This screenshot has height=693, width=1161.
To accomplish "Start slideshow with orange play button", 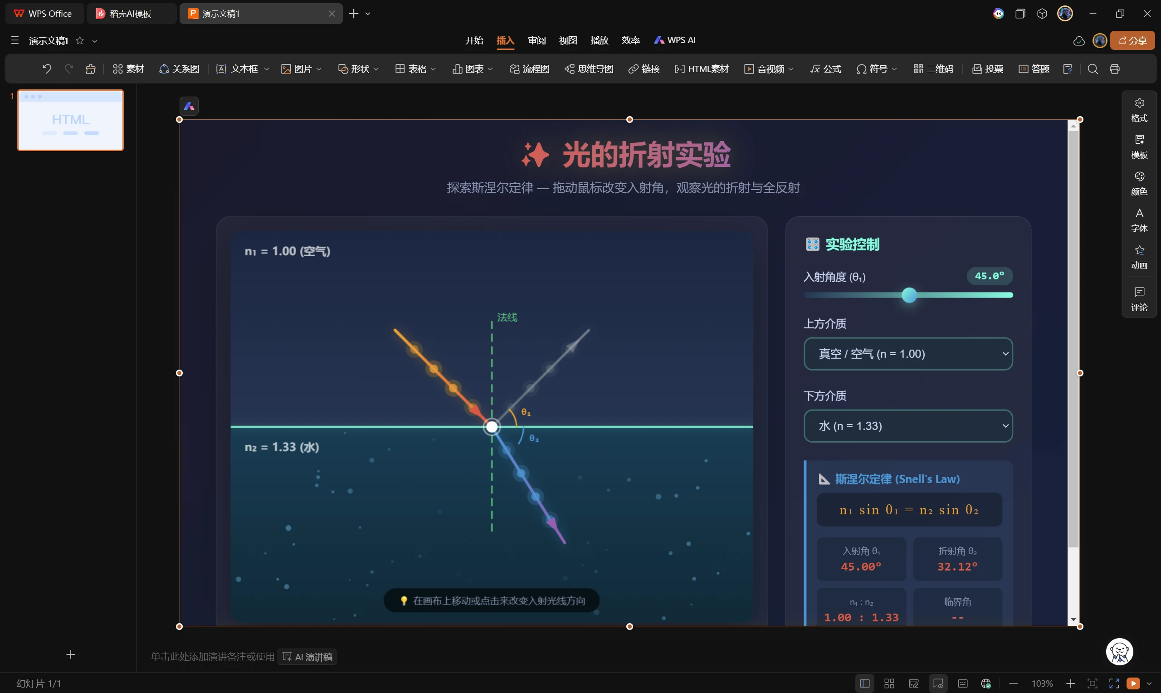I will (1133, 683).
